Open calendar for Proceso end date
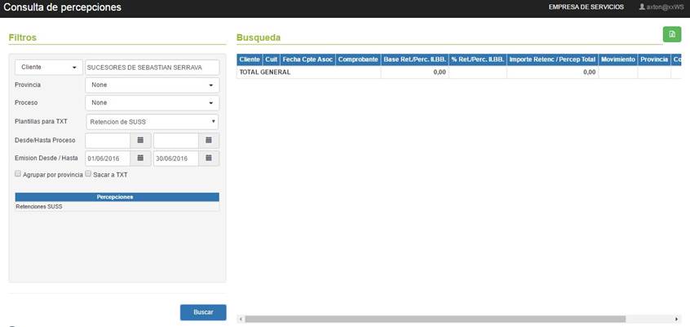 click(209, 140)
